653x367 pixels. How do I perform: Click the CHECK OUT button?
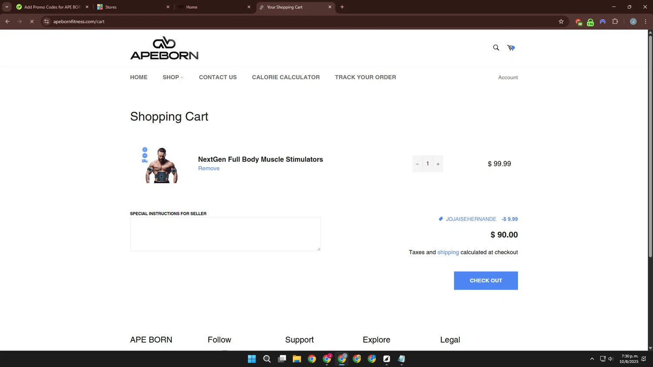click(486, 280)
